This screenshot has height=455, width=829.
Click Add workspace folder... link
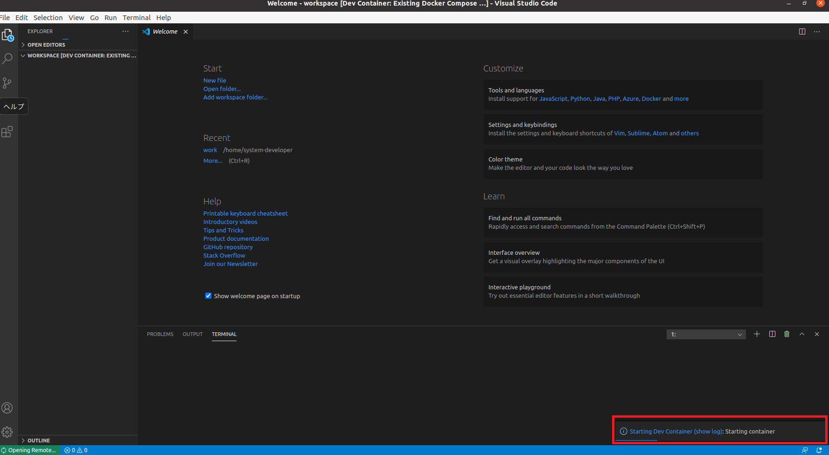235,97
